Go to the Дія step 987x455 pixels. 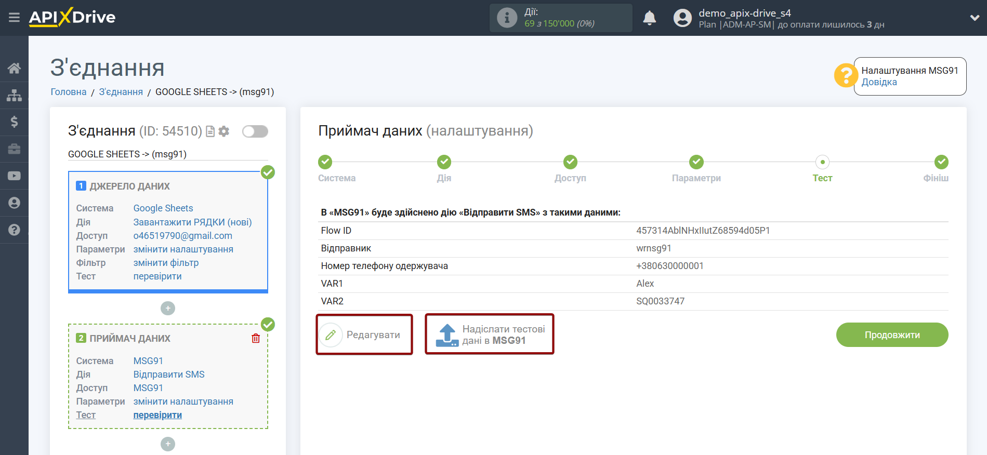click(x=444, y=162)
